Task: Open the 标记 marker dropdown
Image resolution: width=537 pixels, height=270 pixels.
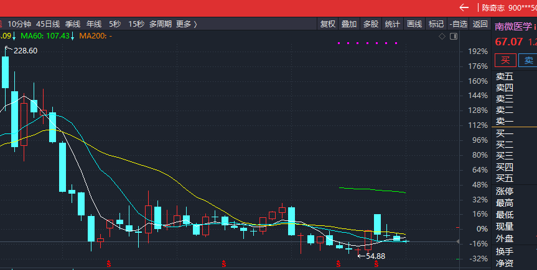Action: (436, 24)
